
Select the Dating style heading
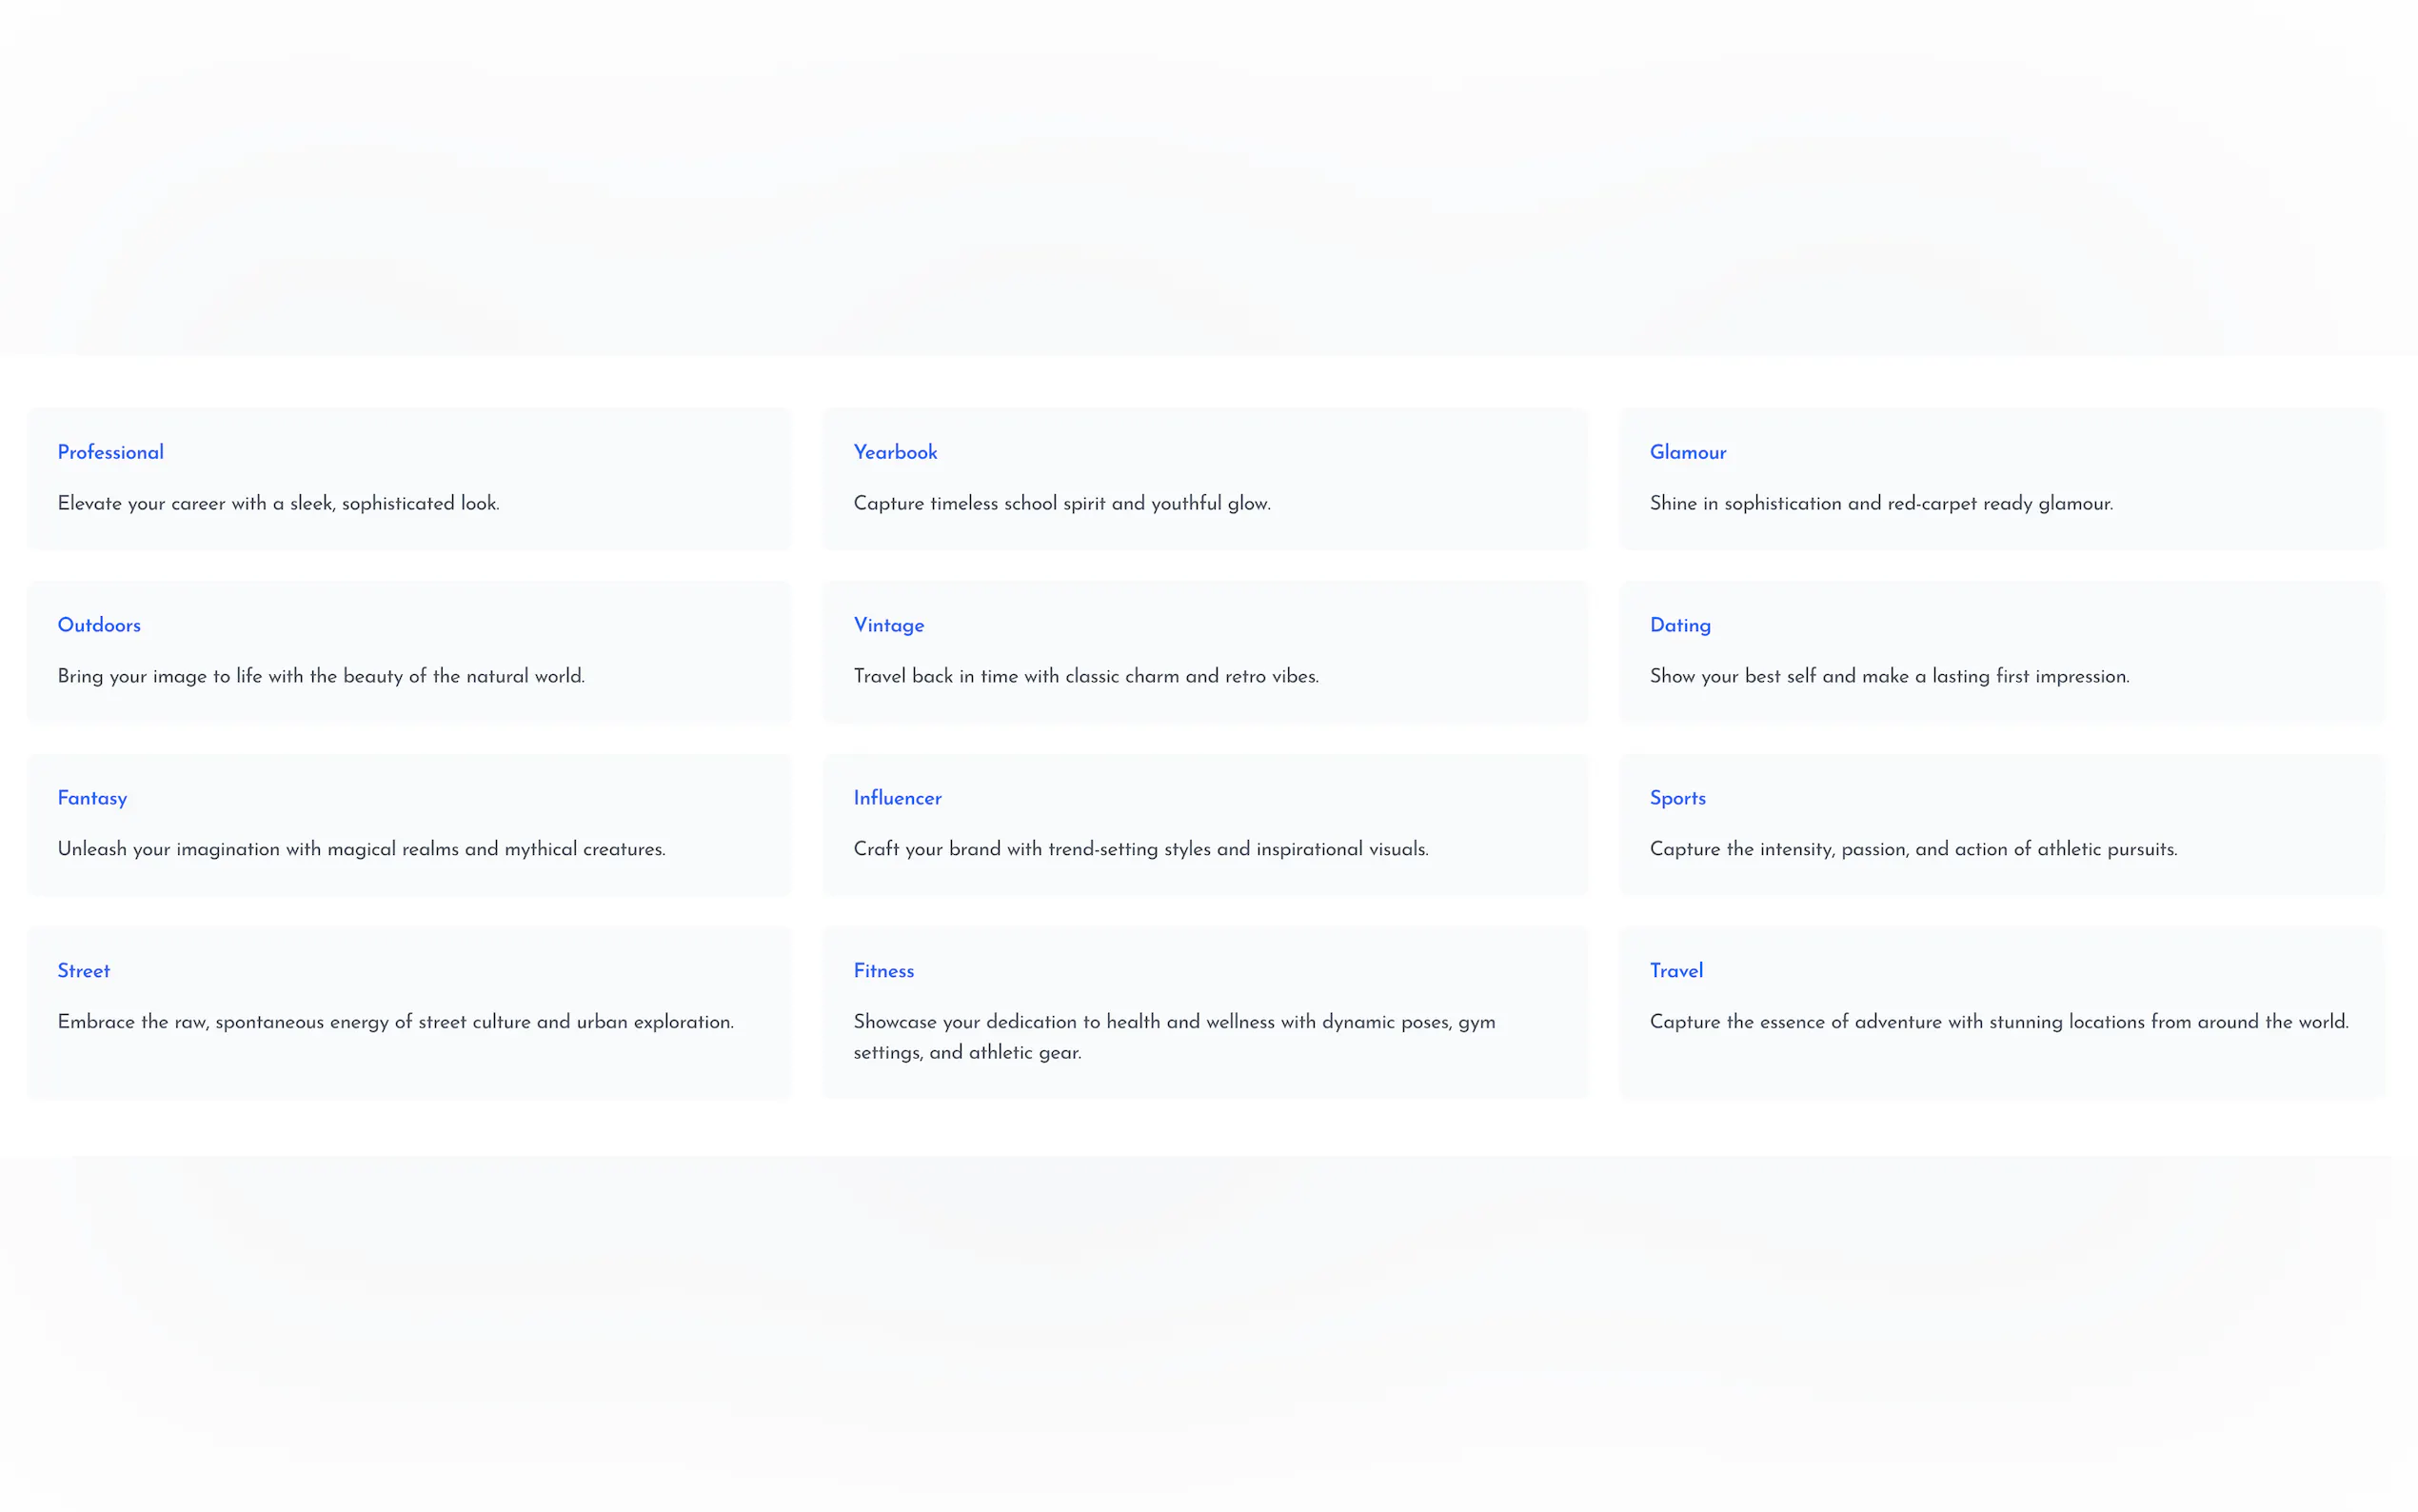1679,625
